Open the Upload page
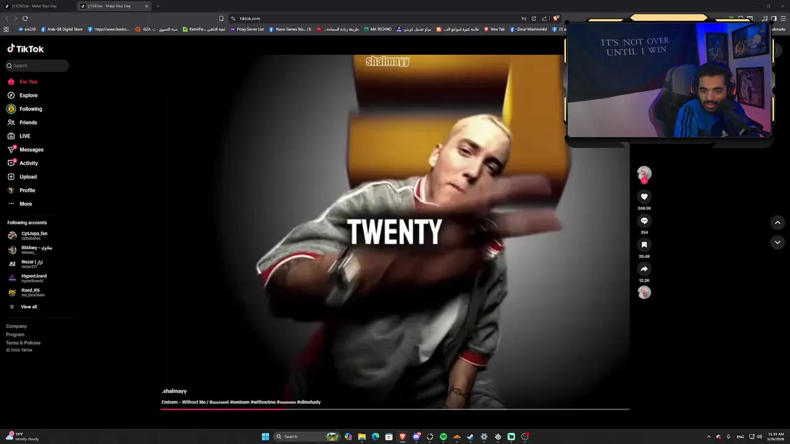The height and width of the screenshot is (444, 790). tap(22, 176)
